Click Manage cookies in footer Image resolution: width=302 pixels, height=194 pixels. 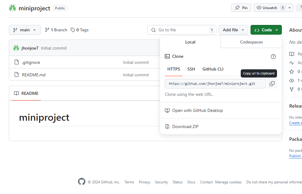click(x=228, y=182)
